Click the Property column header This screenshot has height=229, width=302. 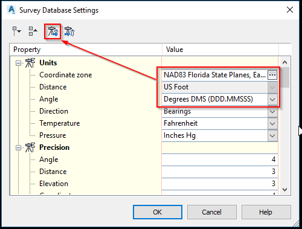click(x=86, y=50)
